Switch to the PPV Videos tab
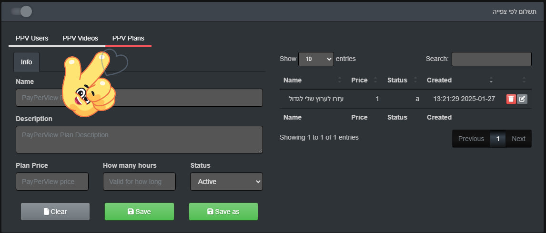The height and width of the screenshot is (233, 546). click(x=80, y=38)
